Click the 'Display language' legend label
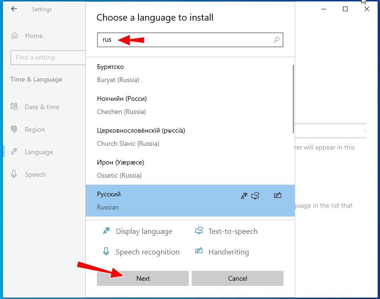Viewport: 380px width, 299px height. (x=144, y=232)
